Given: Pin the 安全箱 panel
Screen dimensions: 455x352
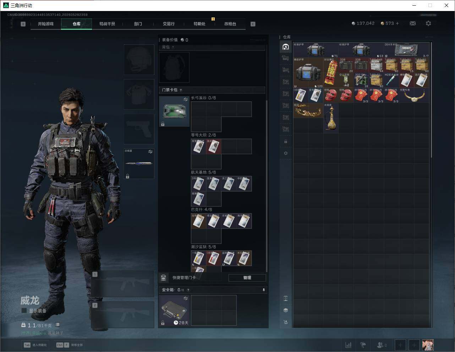Looking at the screenshot, I should tap(263, 290).
